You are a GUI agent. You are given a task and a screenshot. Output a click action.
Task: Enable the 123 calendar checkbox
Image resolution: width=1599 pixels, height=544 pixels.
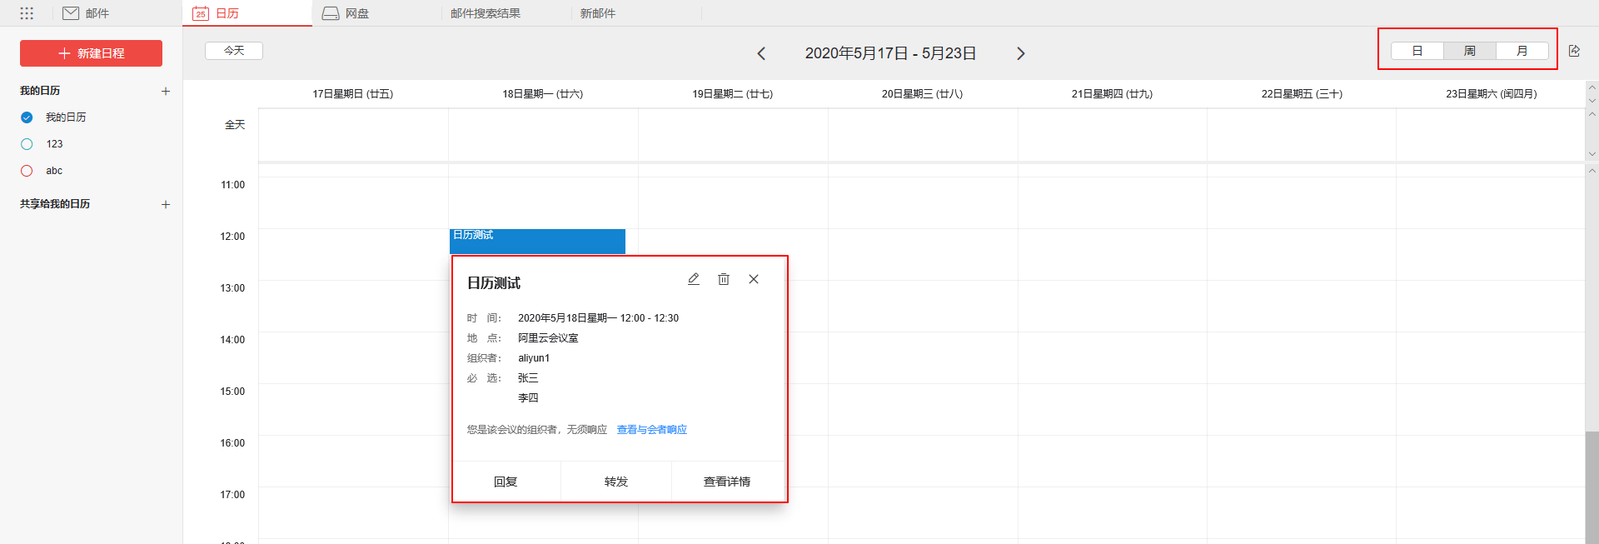(27, 144)
